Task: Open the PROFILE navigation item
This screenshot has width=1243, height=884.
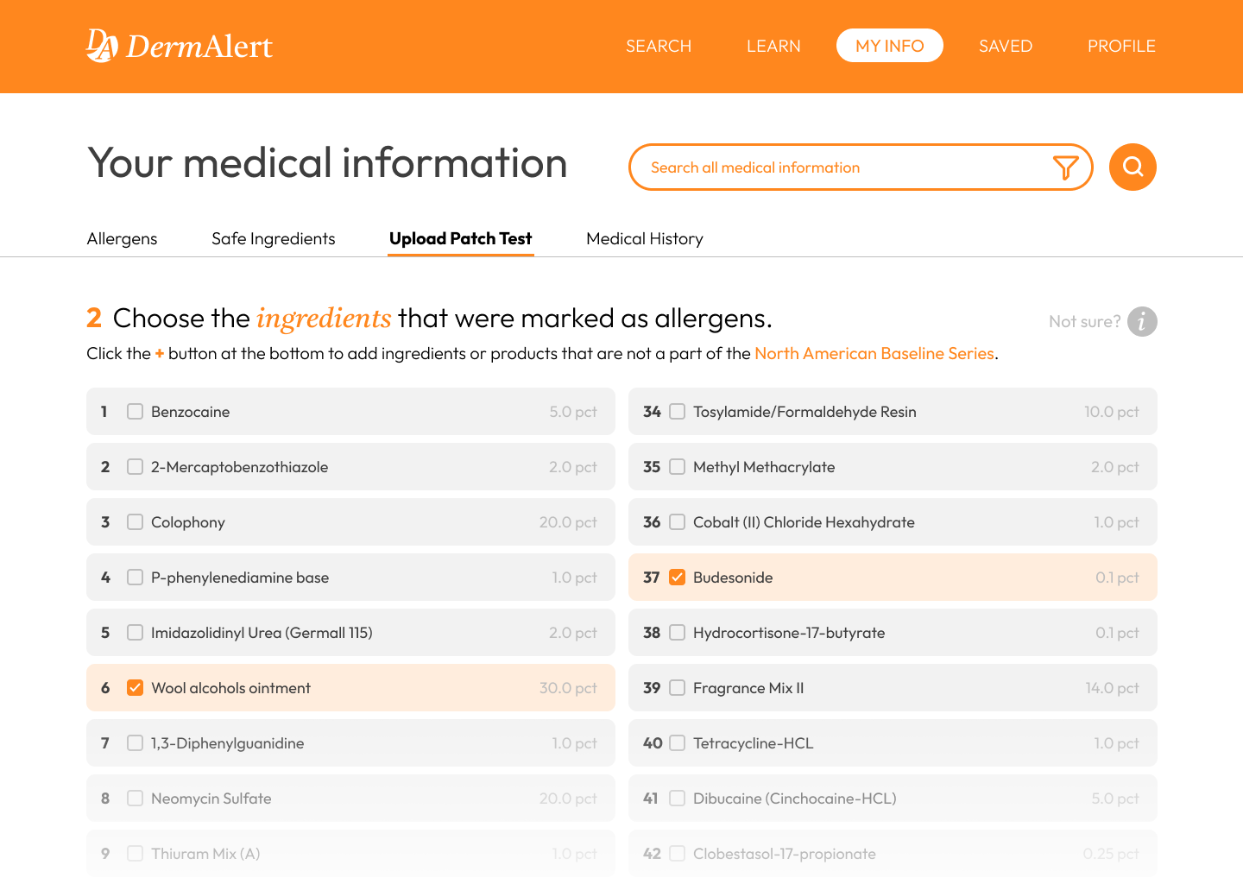Action: 1120,46
